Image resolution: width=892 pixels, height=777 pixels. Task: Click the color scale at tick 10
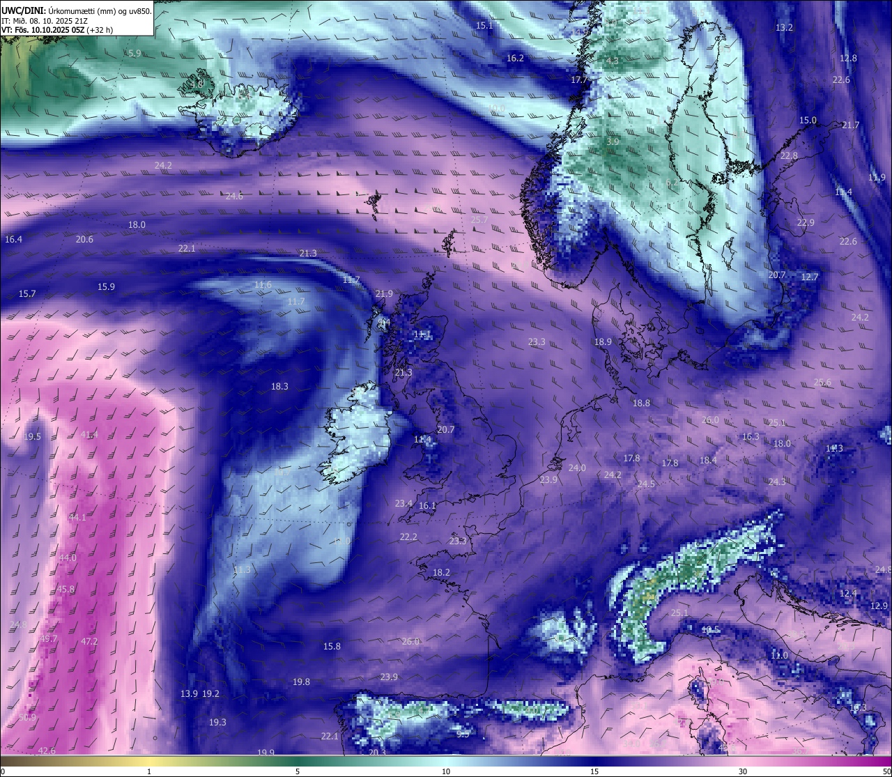point(446,771)
